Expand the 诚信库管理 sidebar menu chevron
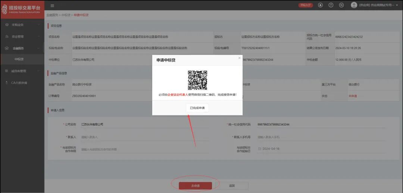 39,71
